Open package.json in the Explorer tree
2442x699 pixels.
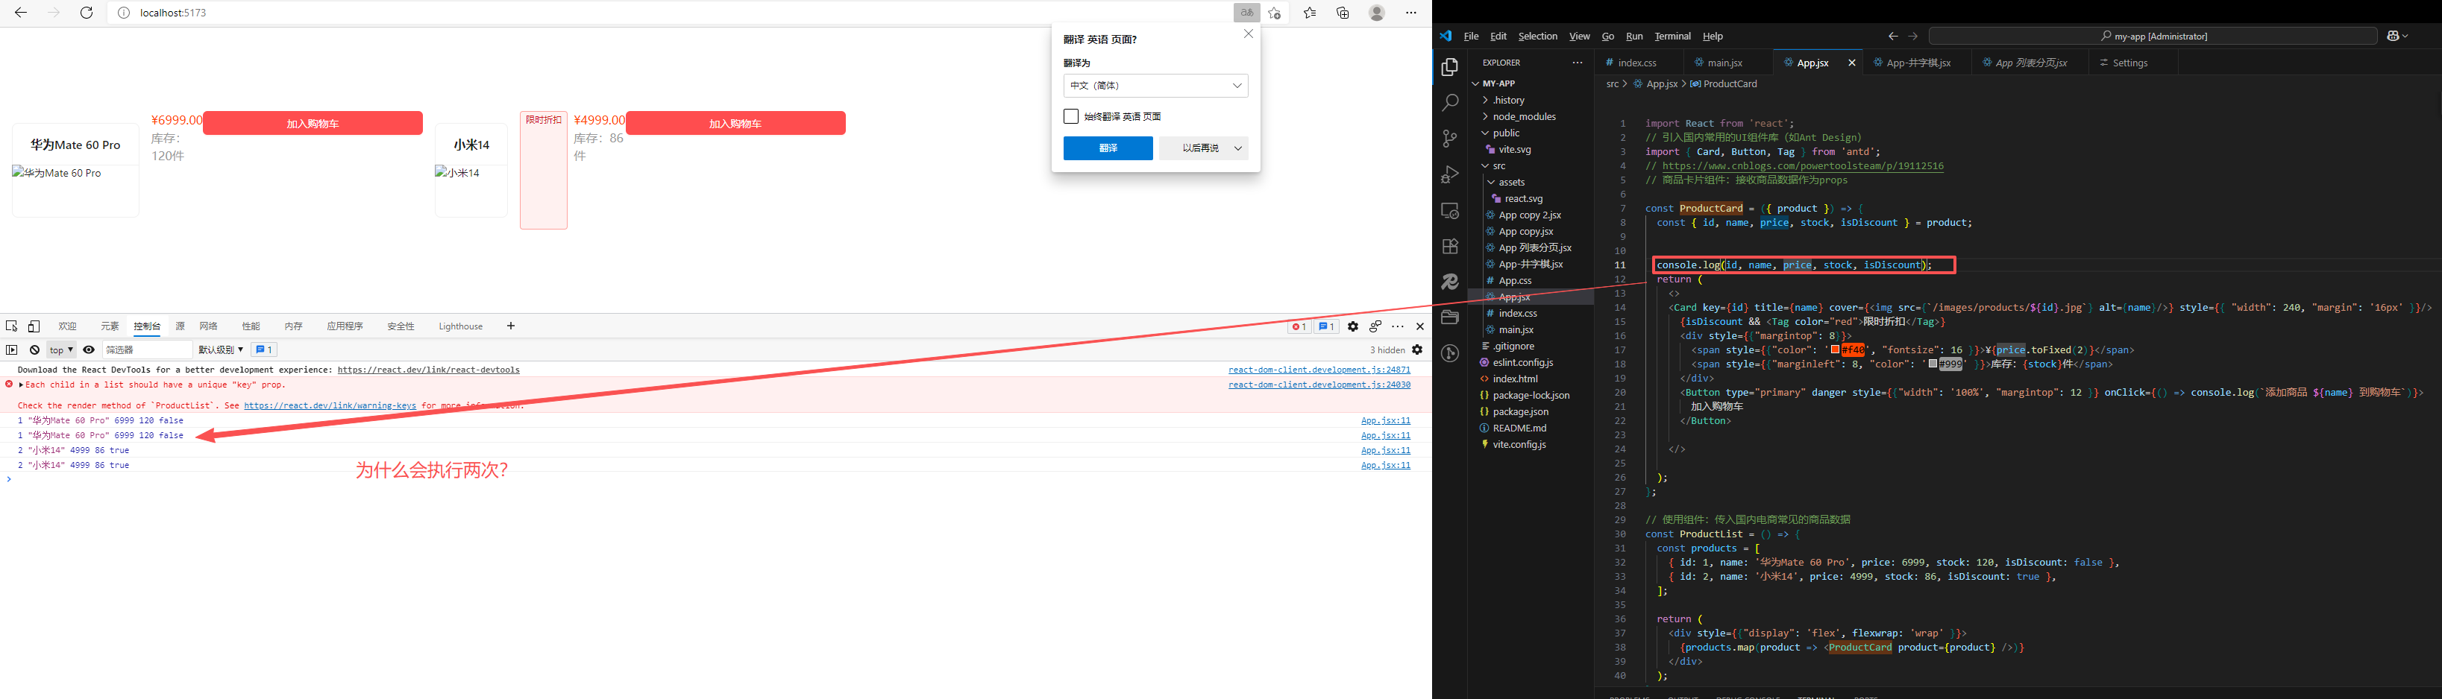pos(1521,411)
